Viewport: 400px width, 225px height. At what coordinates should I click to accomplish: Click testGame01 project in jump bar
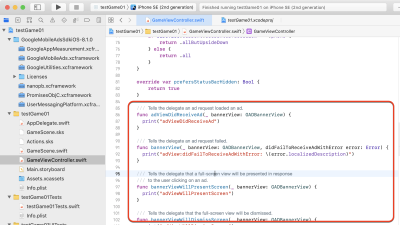click(124, 31)
